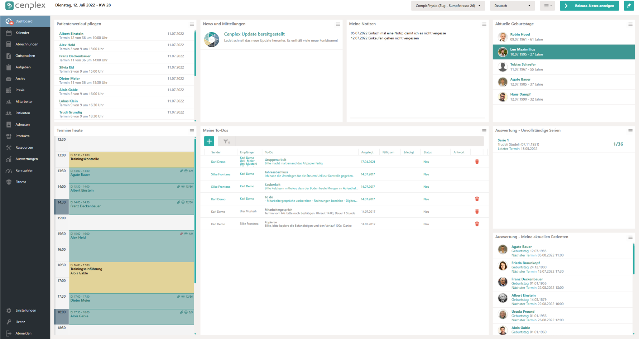639x341 pixels.
Task: Open the Cenplex Update bereitgestellt news item
Action: coord(254,34)
